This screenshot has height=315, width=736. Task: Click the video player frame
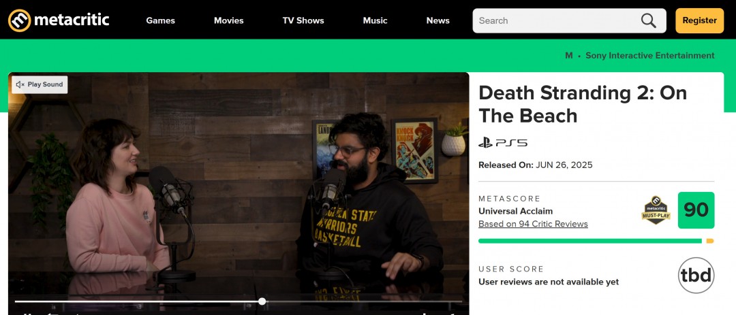tap(239, 190)
